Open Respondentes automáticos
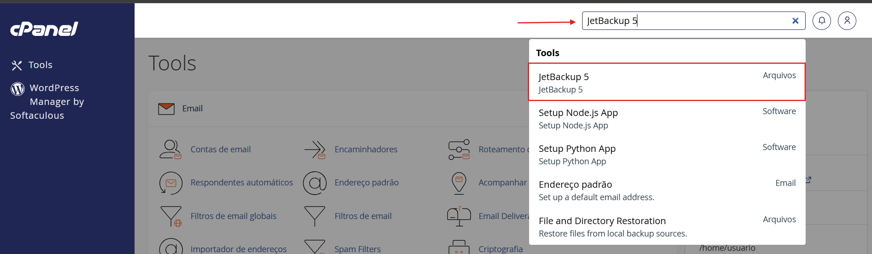Viewport: 872px width, 254px height. coord(242,183)
